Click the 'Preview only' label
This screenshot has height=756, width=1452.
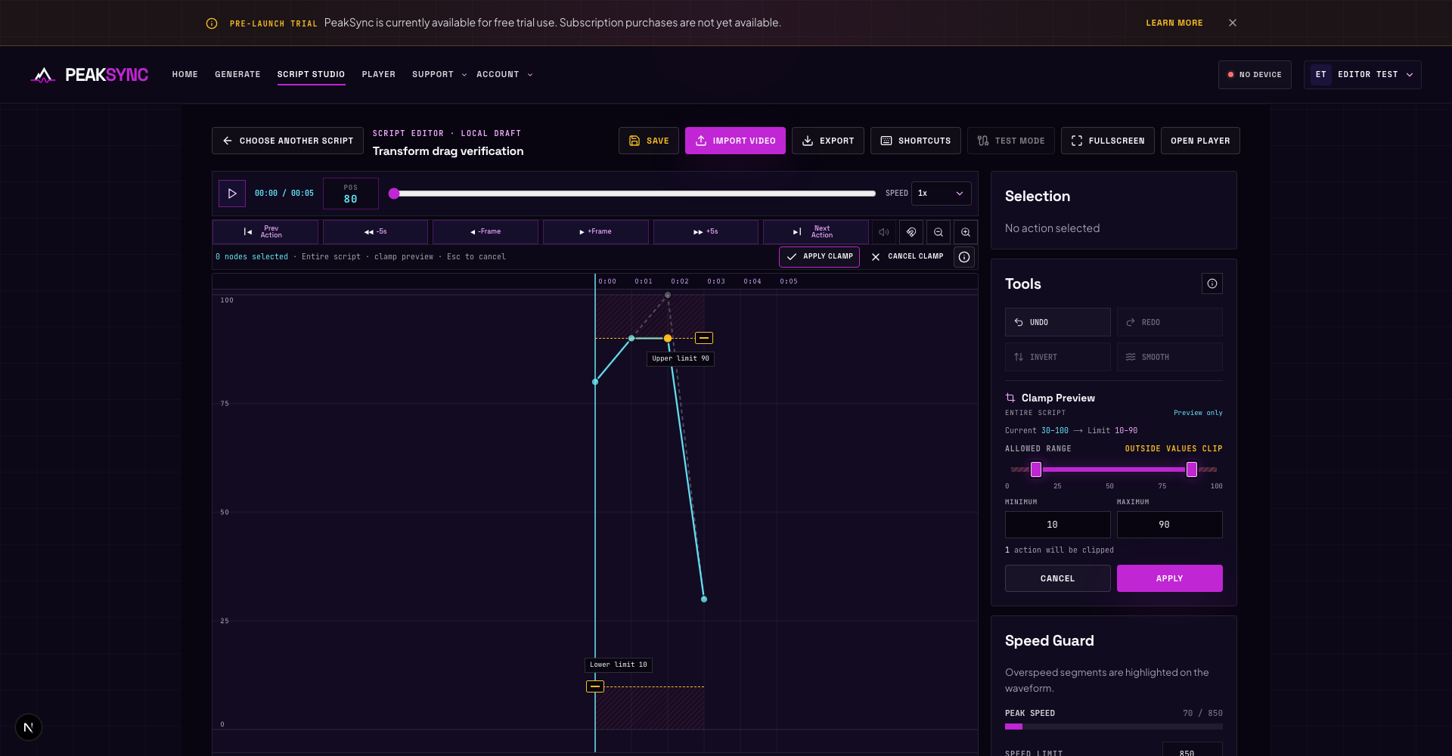[x=1198, y=413]
